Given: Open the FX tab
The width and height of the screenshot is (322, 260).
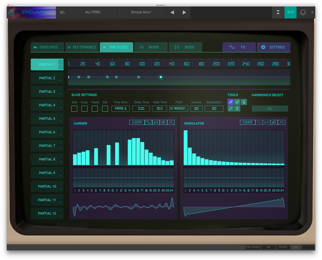Looking at the screenshot, I should pos(239,47).
